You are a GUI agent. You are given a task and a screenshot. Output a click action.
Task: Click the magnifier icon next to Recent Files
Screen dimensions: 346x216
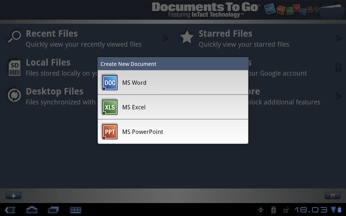[14, 37]
